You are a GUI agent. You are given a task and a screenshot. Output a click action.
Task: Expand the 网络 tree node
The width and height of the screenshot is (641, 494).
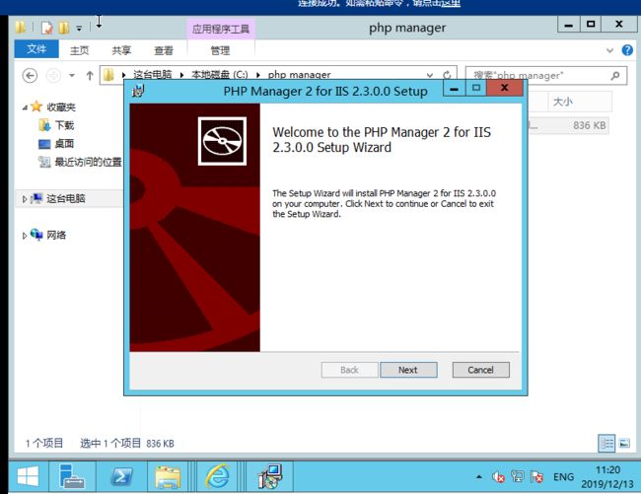[25, 236]
